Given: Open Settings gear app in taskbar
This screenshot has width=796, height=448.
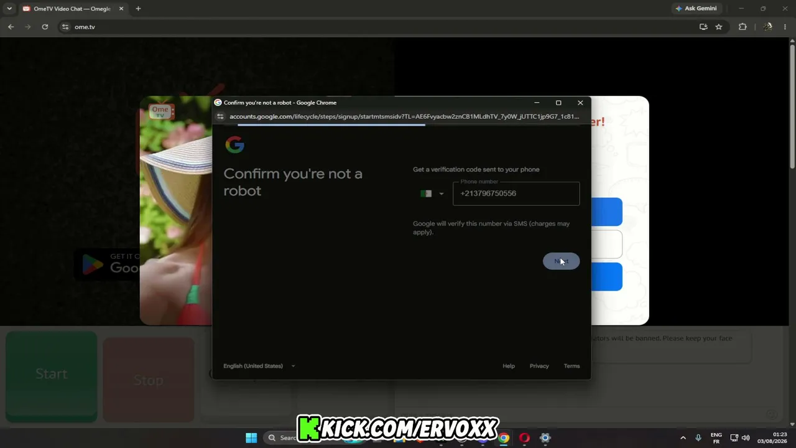Looking at the screenshot, I should coord(545,437).
